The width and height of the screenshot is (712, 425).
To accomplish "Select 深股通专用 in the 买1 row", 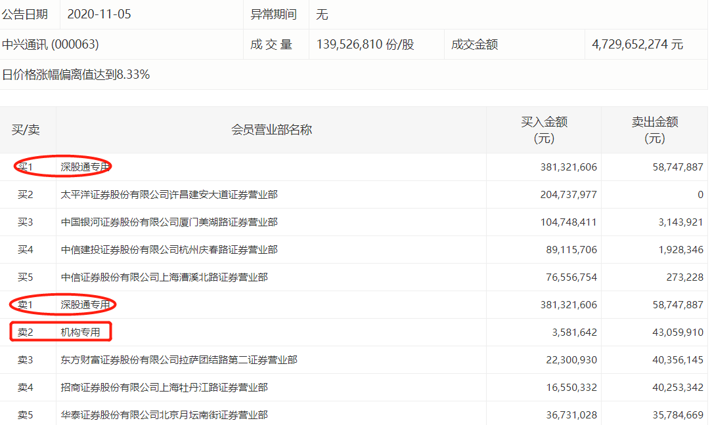I will (85, 167).
